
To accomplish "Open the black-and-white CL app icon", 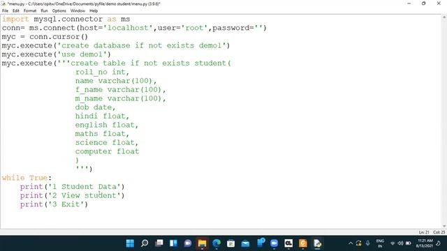I will [x=288, y=243].
